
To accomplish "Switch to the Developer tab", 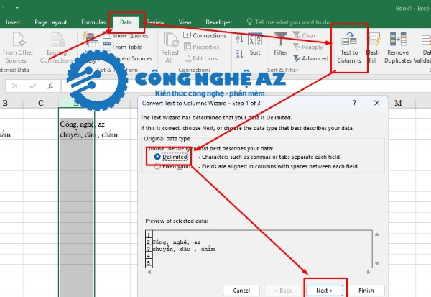I will coord(219,22).
